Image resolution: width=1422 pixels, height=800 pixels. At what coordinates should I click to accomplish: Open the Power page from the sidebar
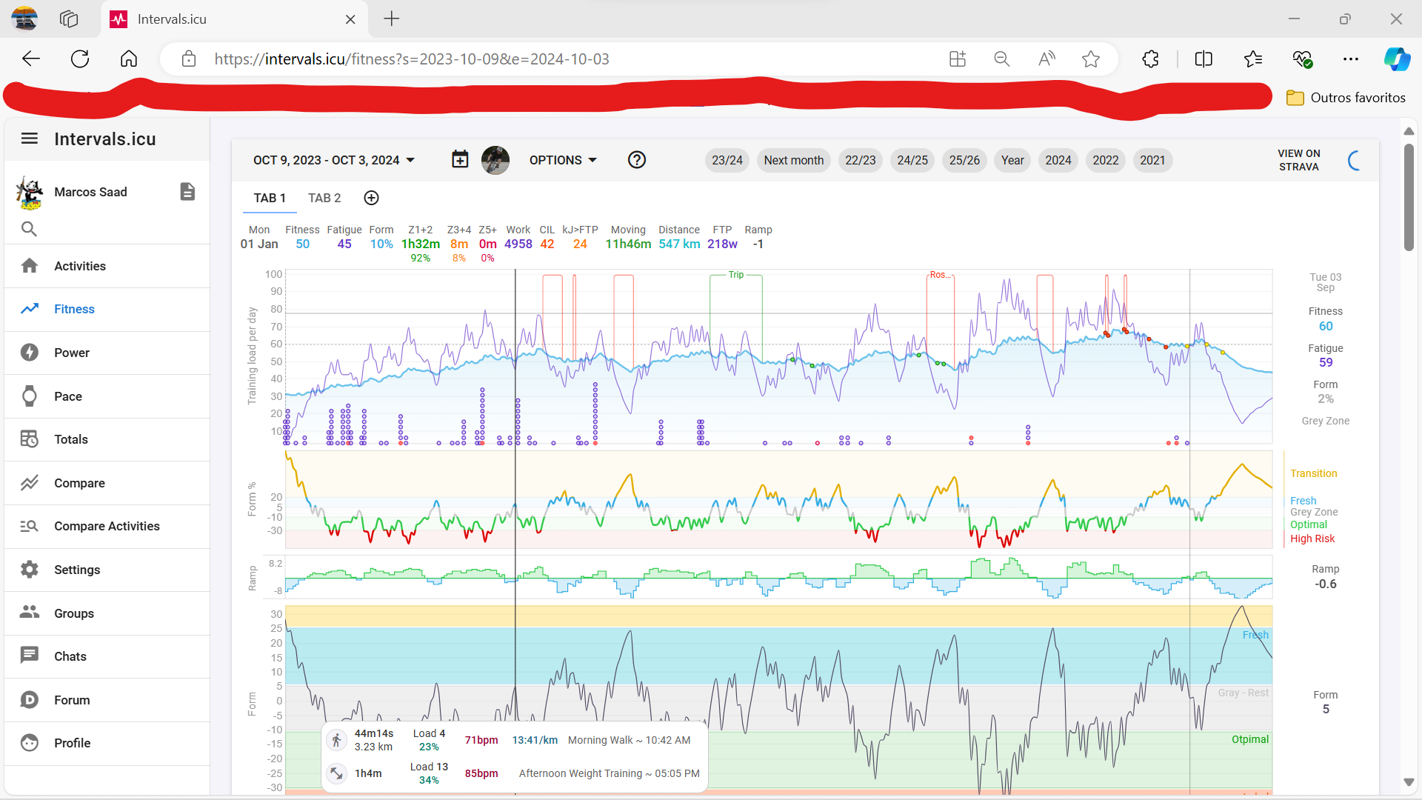click(71, 353)
